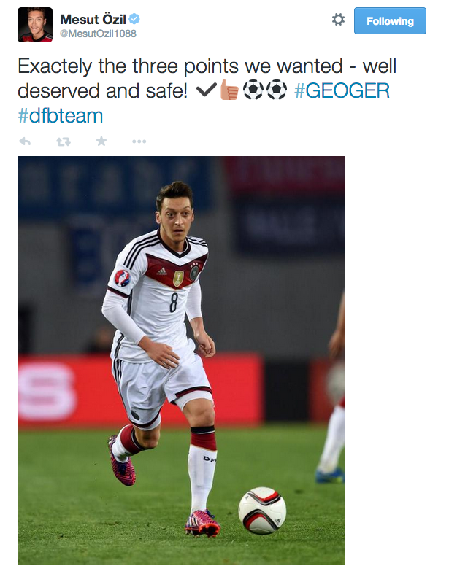Click the first soccer ball emoji
Viewport: 449px width, 574px height.
[253, 90]
